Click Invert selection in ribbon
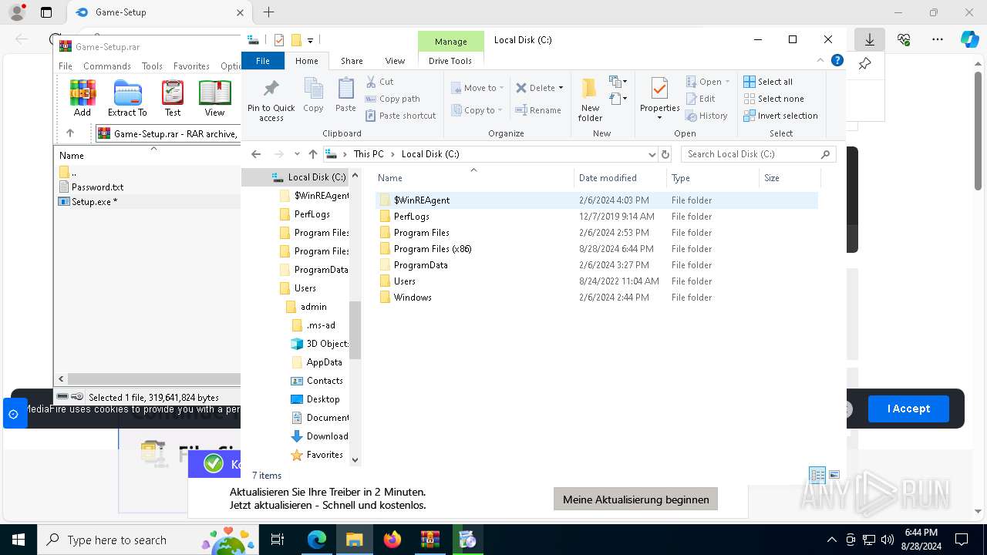Viewport: 987px width, 555px height. 780,116
